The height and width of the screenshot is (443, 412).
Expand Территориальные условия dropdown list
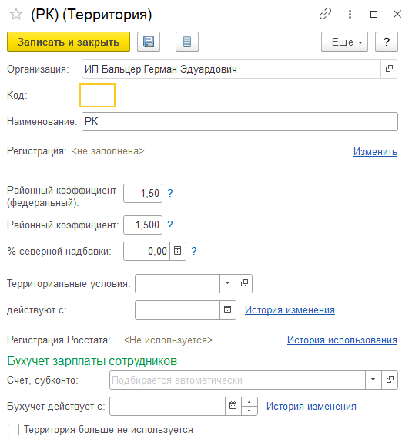coord(228,283)
